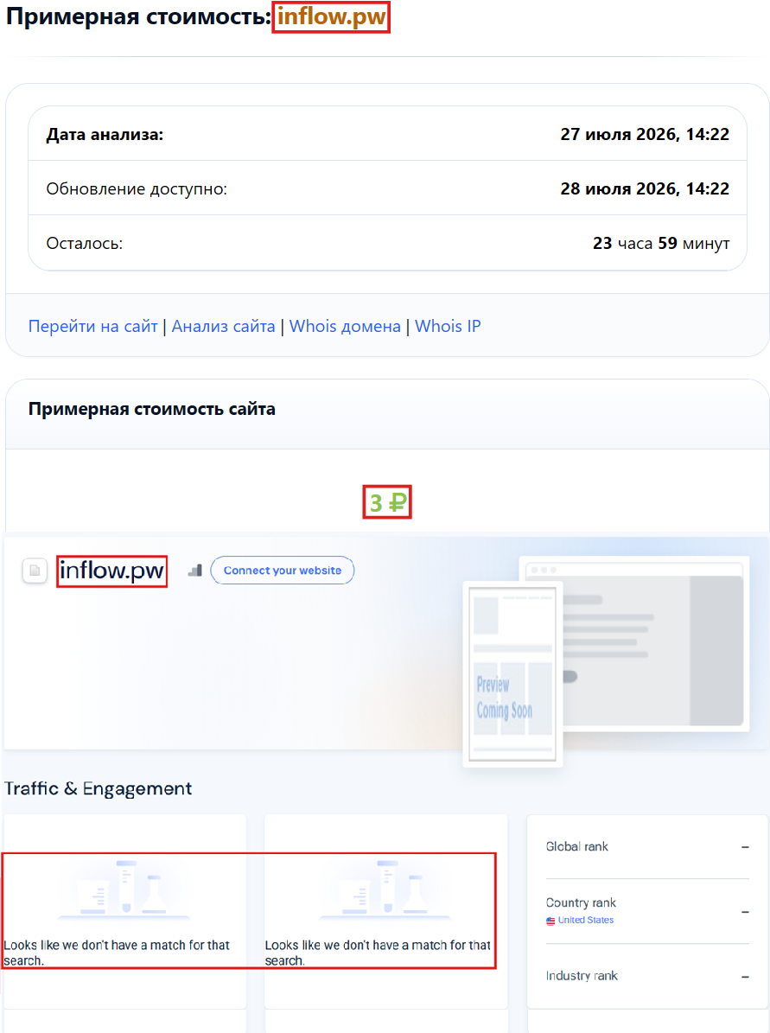This screenshot has height=1033, width=770.
Task: Click the '28 июля 2026, 14:22' date
Action: [x=645, y=189]
